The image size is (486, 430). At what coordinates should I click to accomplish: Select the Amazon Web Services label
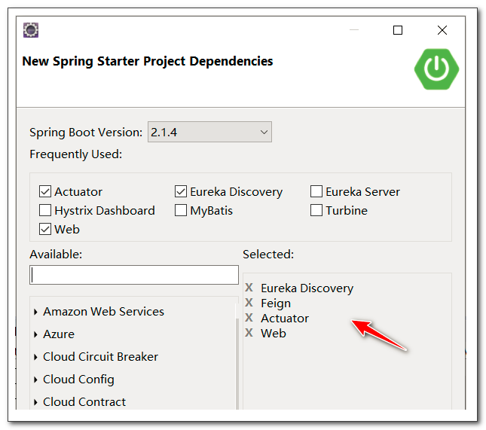coord(103,312)
